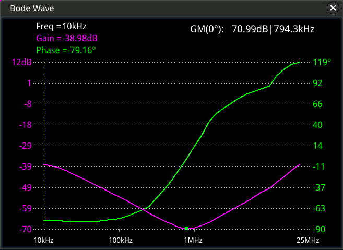The image size is (343, 250).
Task: Click the -49 gain axis label
Action: coord(26,188)
